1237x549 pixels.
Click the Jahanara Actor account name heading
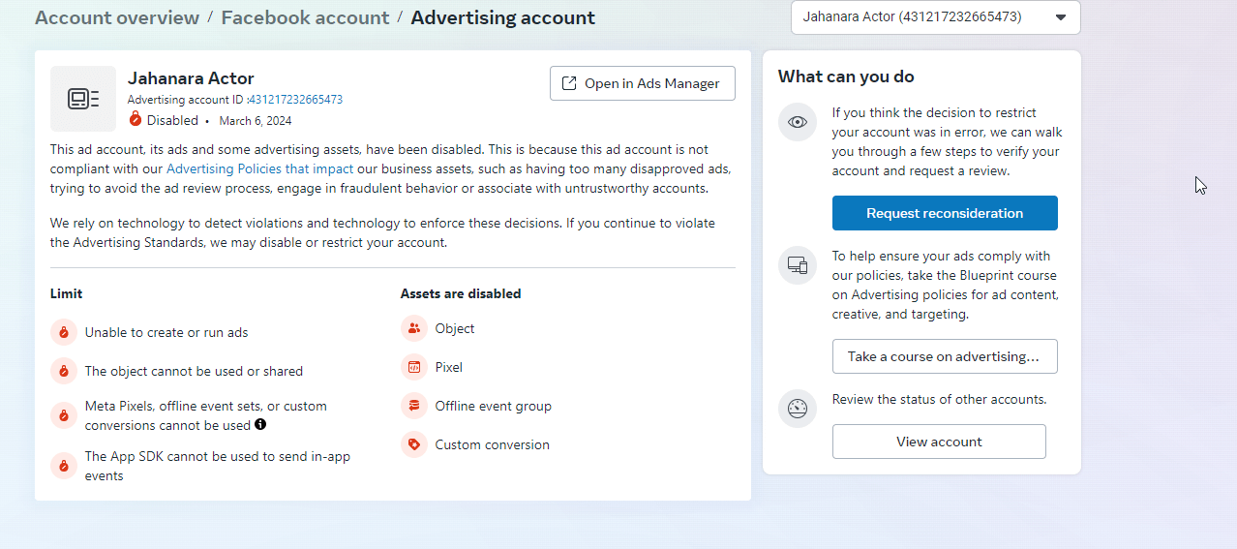(x=191, y=78)
